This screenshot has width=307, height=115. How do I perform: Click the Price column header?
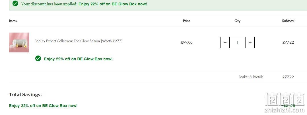click(187, 21)
